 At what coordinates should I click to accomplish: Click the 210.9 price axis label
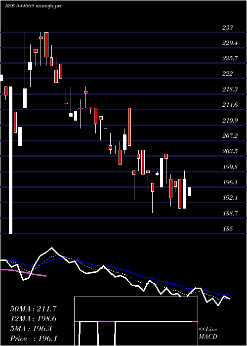coord(230,121)
